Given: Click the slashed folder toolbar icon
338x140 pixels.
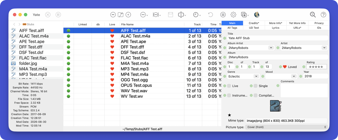Looking at the screenshot, I should [121, 15].
